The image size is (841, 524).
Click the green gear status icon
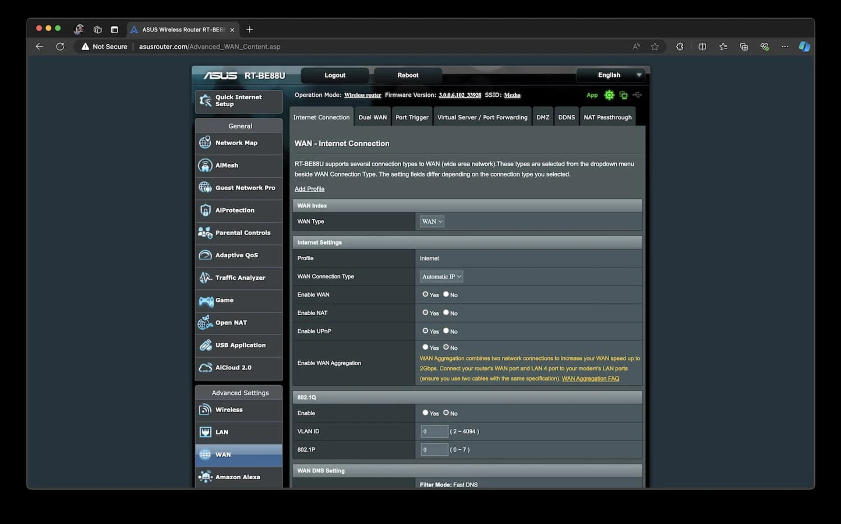pos(609,95)
